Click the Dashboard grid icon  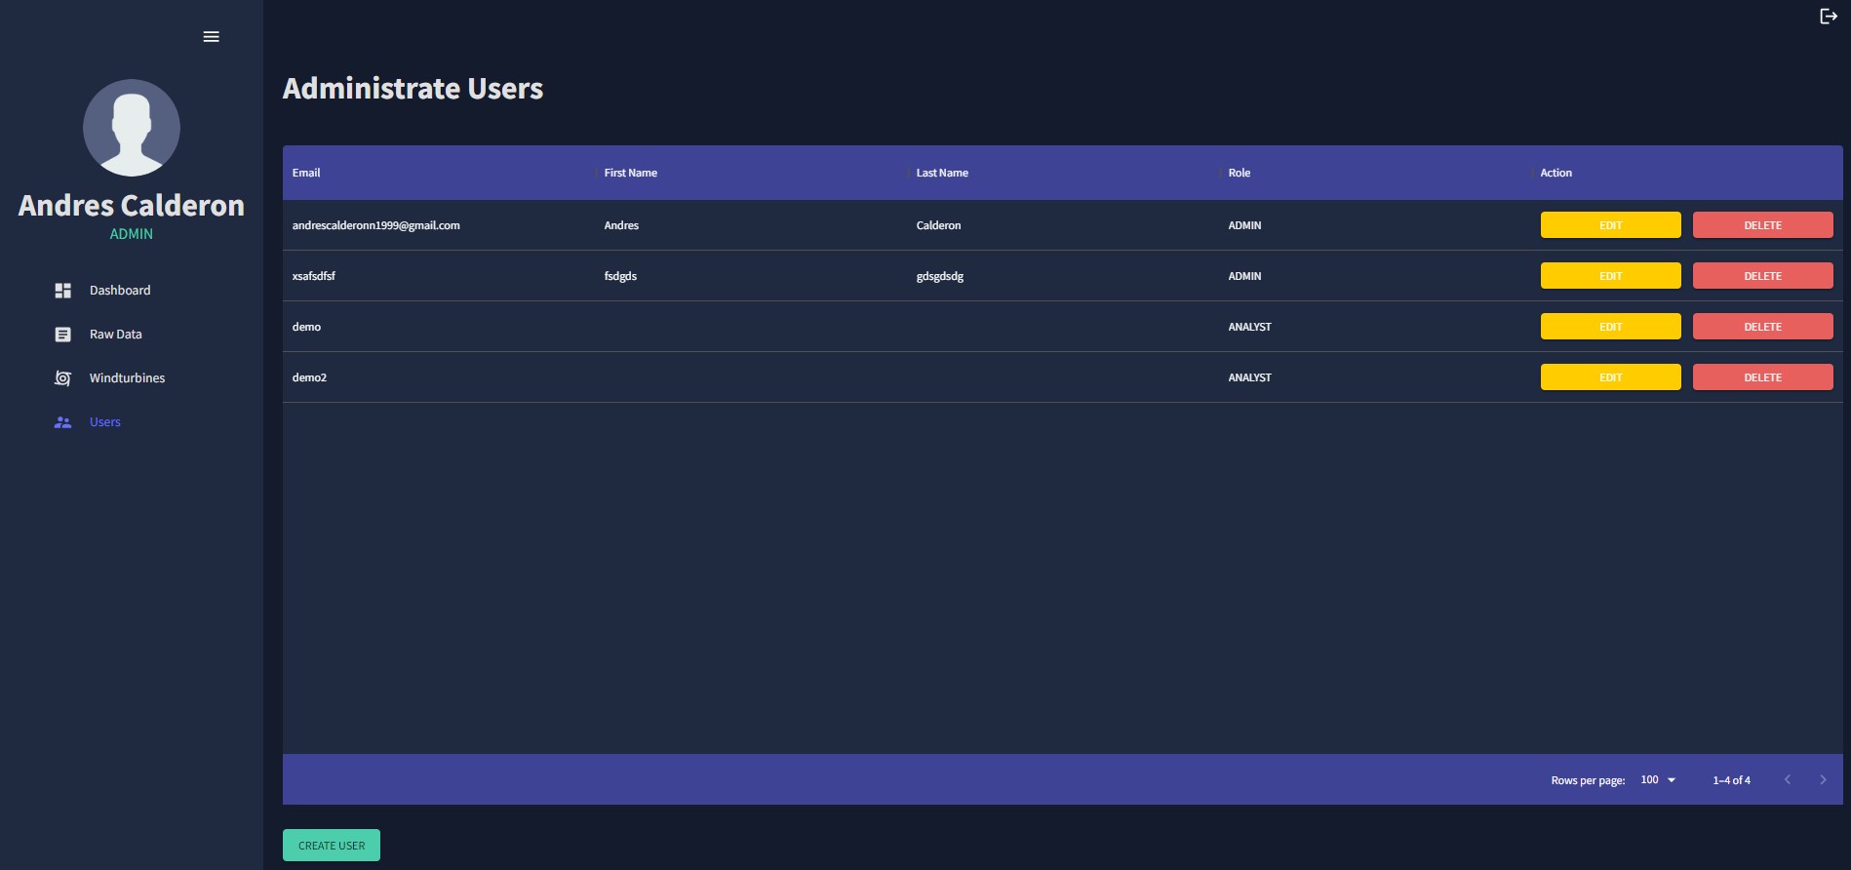click(62, 291)
